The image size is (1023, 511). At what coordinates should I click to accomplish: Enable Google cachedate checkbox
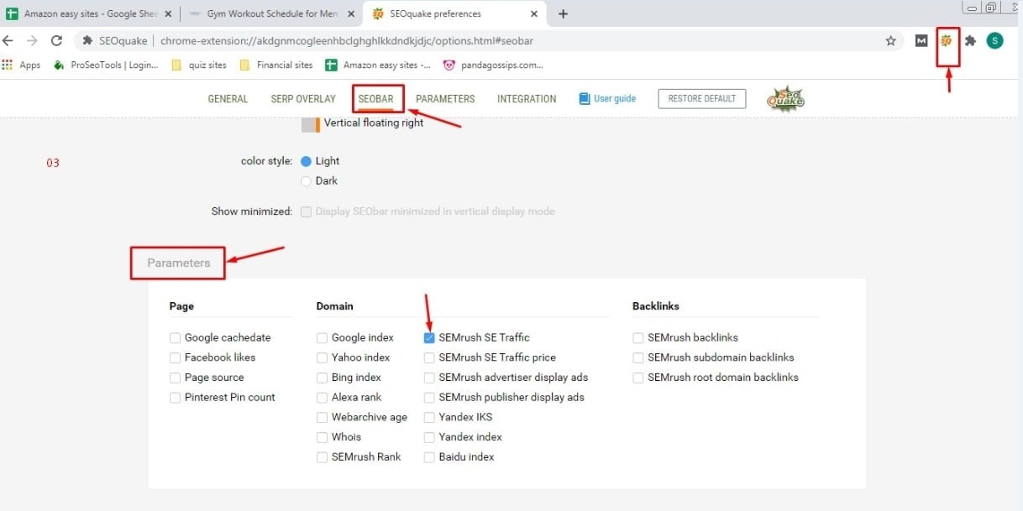175,337
